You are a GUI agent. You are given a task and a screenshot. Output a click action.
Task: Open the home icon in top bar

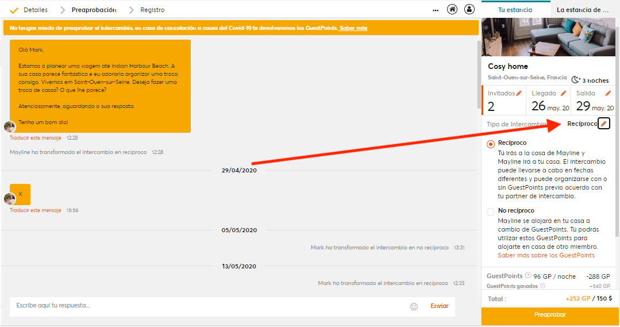452,10
